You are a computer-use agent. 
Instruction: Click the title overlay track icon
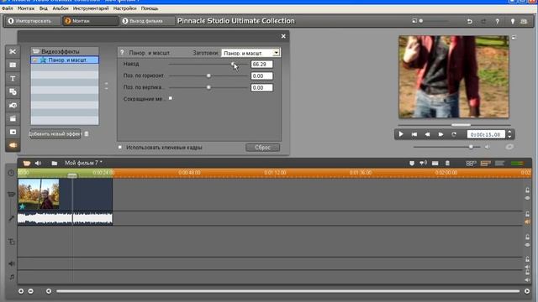[11, 242]
